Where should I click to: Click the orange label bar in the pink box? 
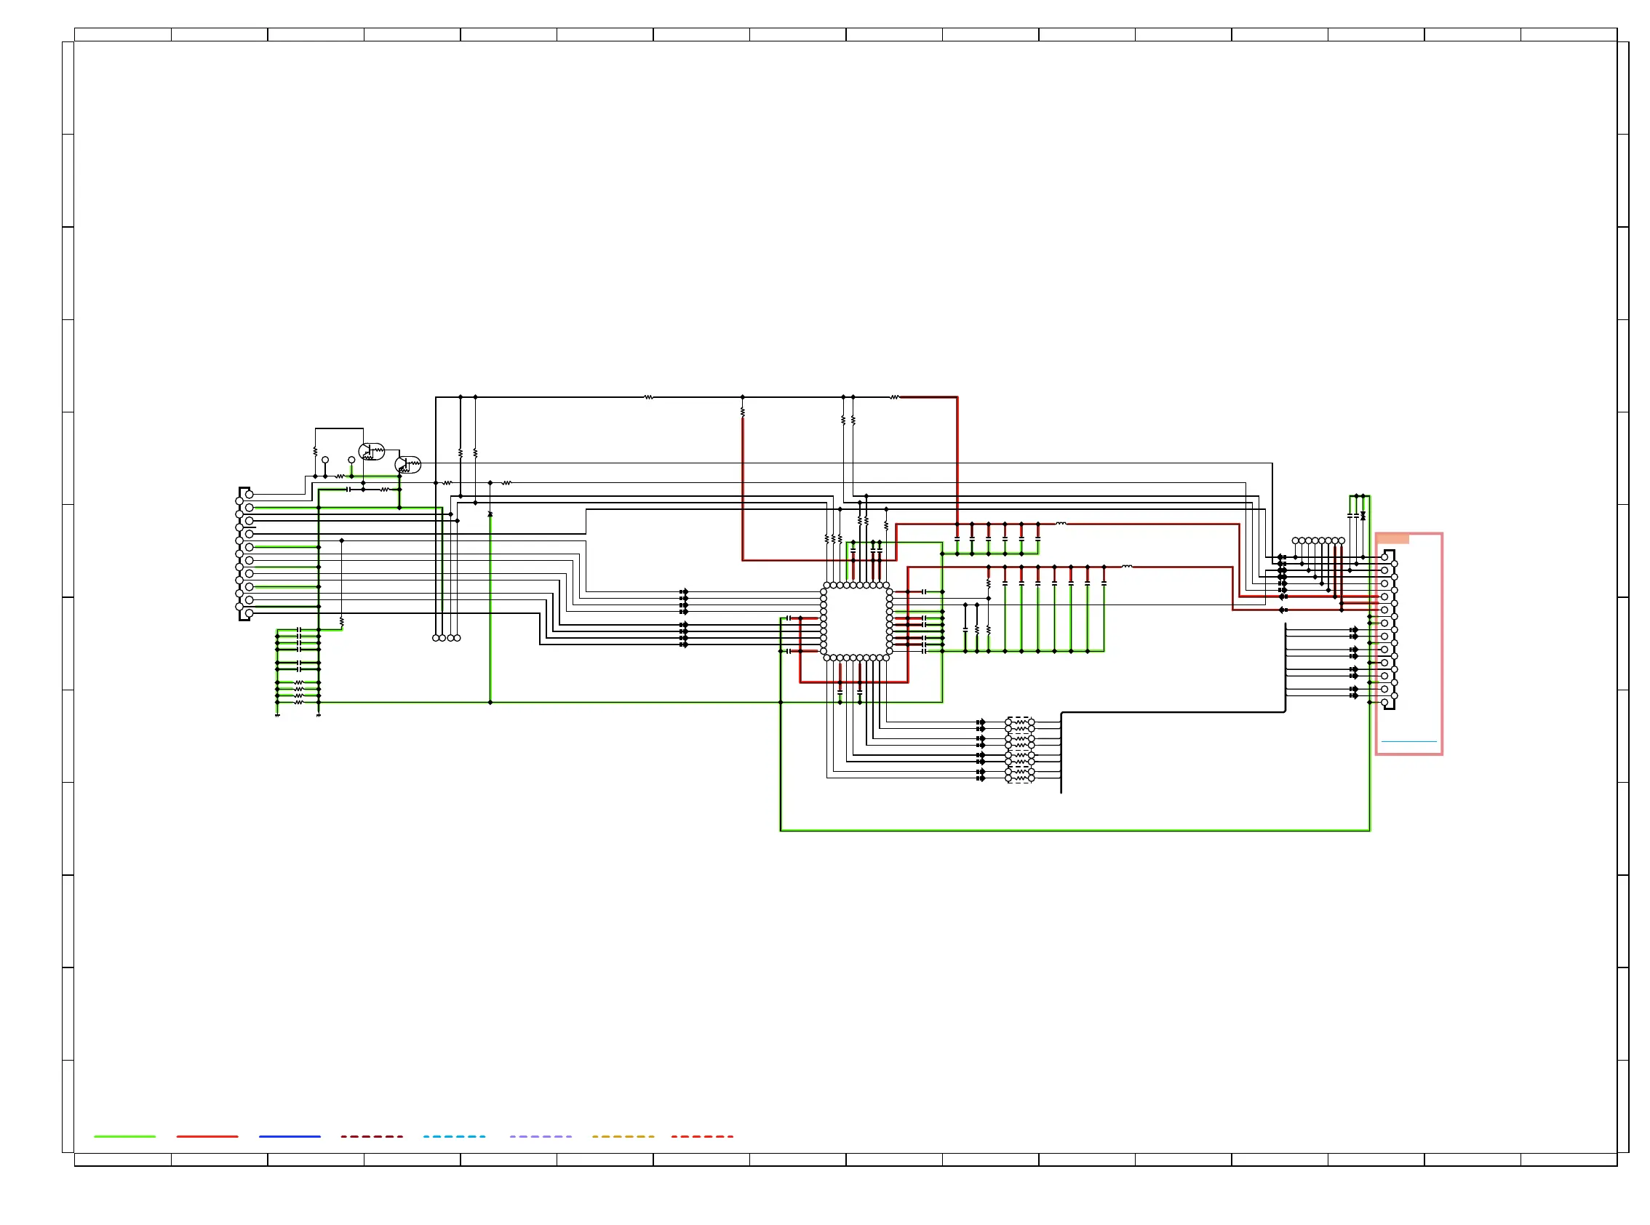(1392, 539)
